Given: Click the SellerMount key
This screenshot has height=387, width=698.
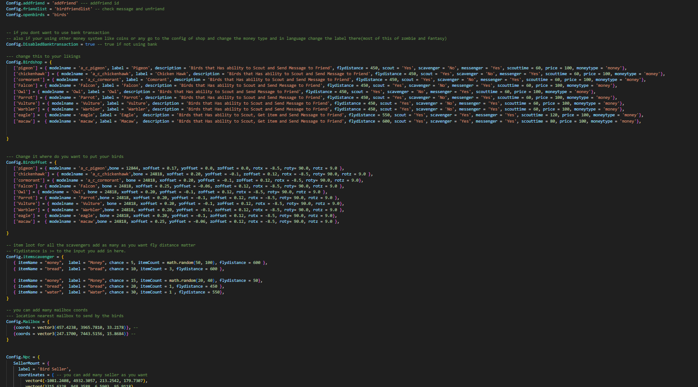Looking at the screenshot, I should (26, 363).
